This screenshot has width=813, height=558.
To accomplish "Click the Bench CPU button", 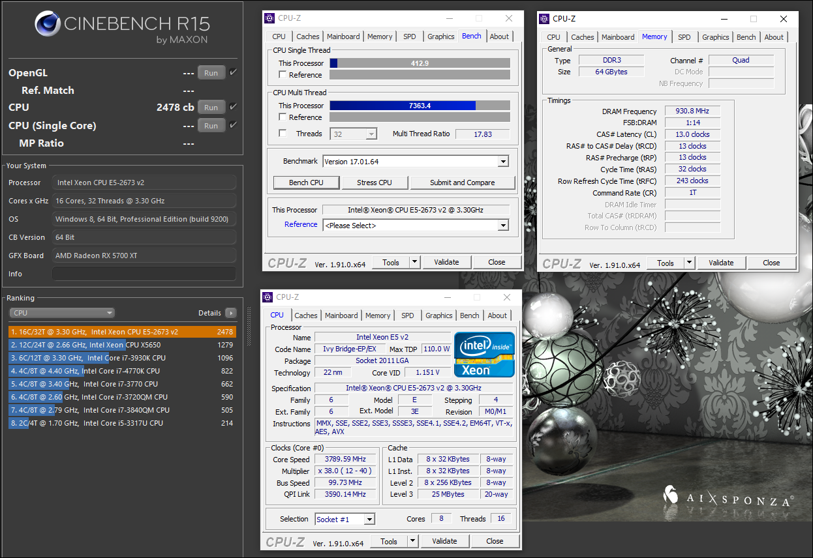I will coord(306,183).
